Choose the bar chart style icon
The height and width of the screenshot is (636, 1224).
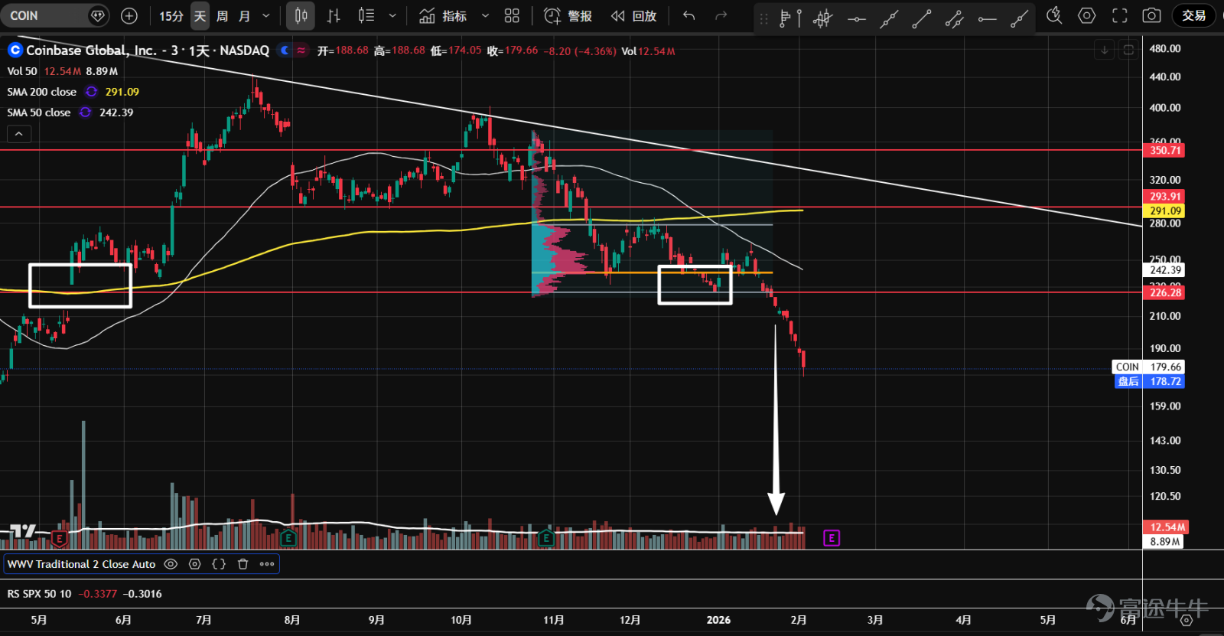point(334,15)
